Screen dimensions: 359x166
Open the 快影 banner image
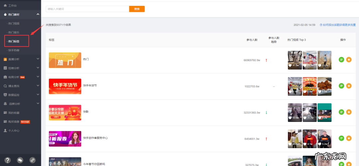coord(65,113)
